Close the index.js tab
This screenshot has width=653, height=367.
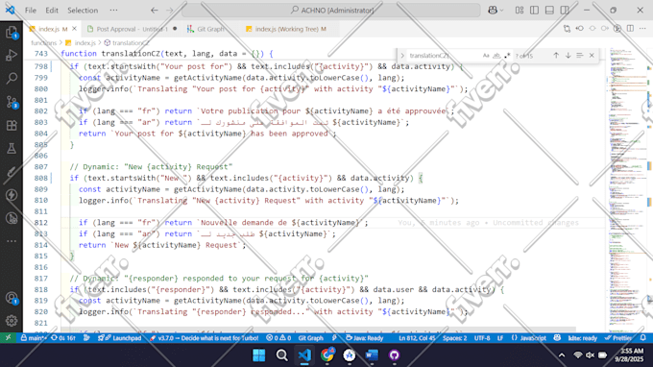(74, 29)
